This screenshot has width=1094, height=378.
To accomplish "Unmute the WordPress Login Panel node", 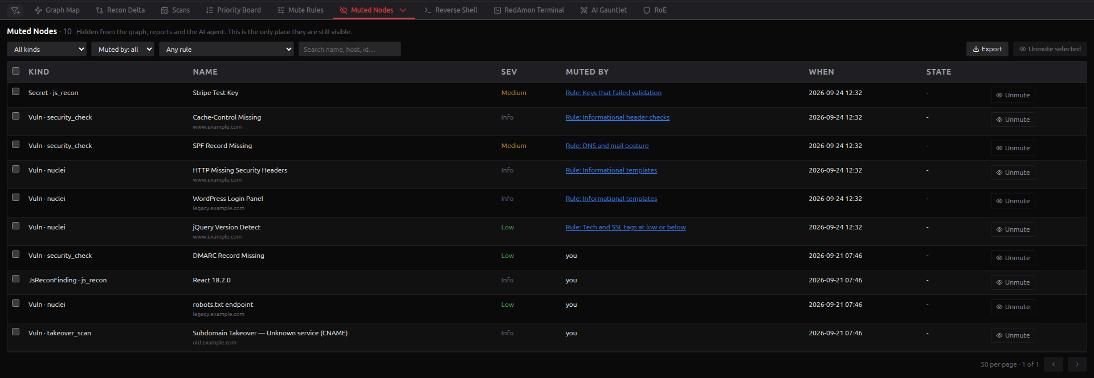I will [x=1013, y=201].
